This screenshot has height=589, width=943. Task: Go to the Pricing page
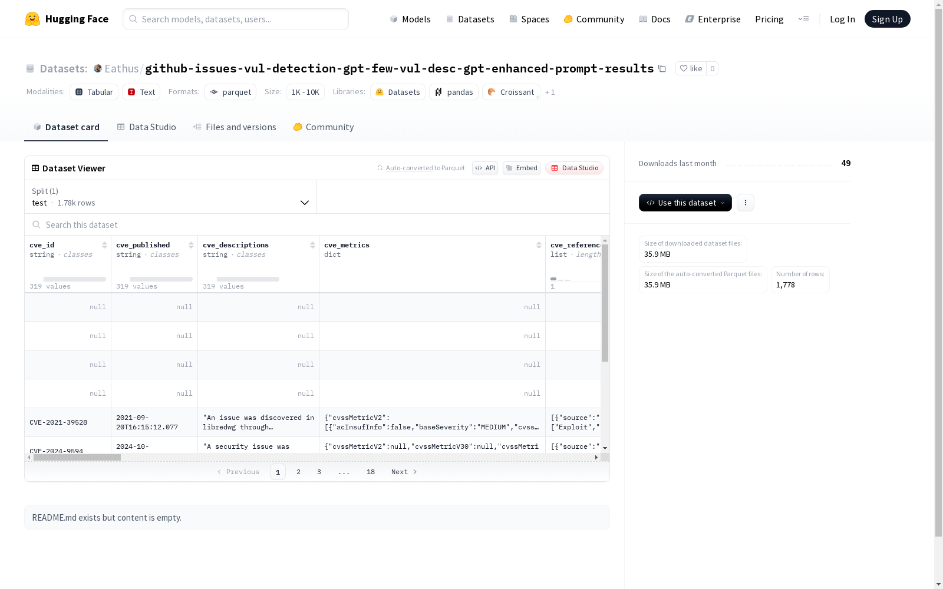[769, 19]
